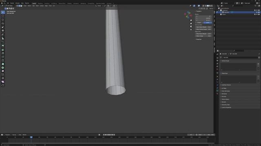The image size is (261, 146).
Task: Adjust the Mean Vertex Crease slider
Action: [x=203, y=29]
